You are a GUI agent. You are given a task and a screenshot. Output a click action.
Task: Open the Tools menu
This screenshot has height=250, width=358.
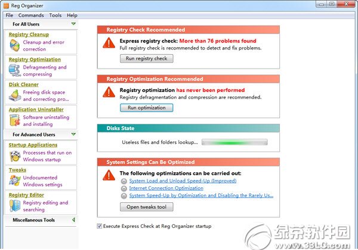coord(55,16)
